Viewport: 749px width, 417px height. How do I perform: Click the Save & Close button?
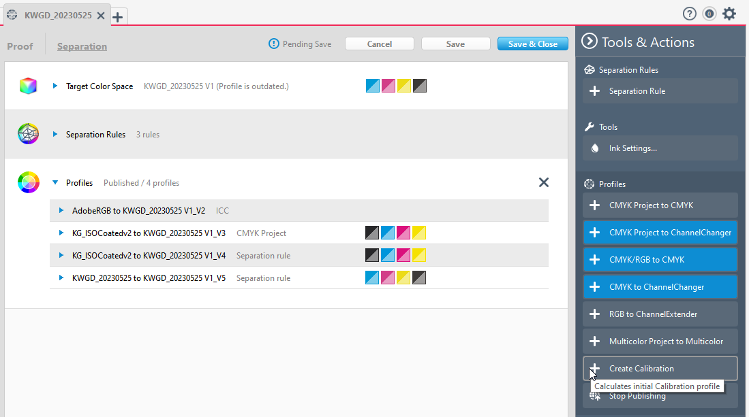coord(532,44)
